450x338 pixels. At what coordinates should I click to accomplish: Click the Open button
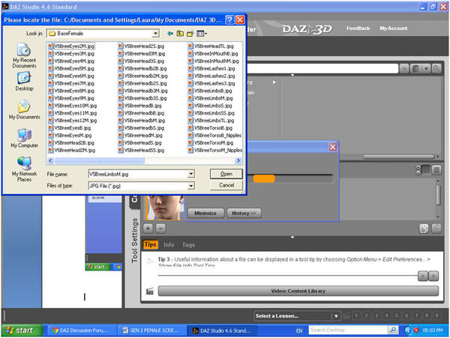[x=226, y=174]
